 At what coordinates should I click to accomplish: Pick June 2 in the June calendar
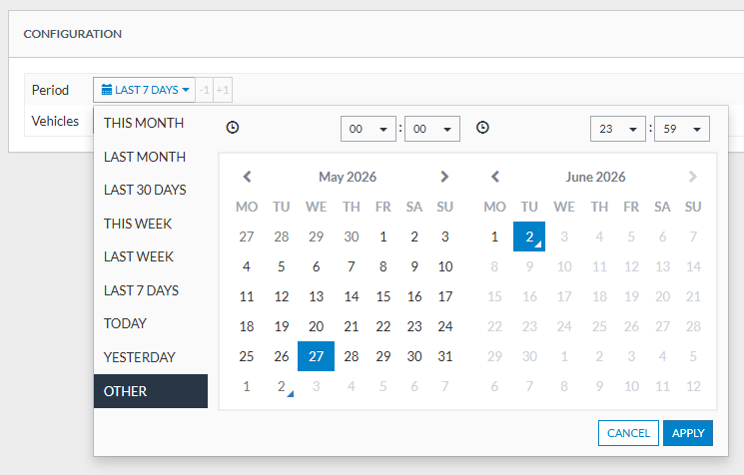click(529, 237)
